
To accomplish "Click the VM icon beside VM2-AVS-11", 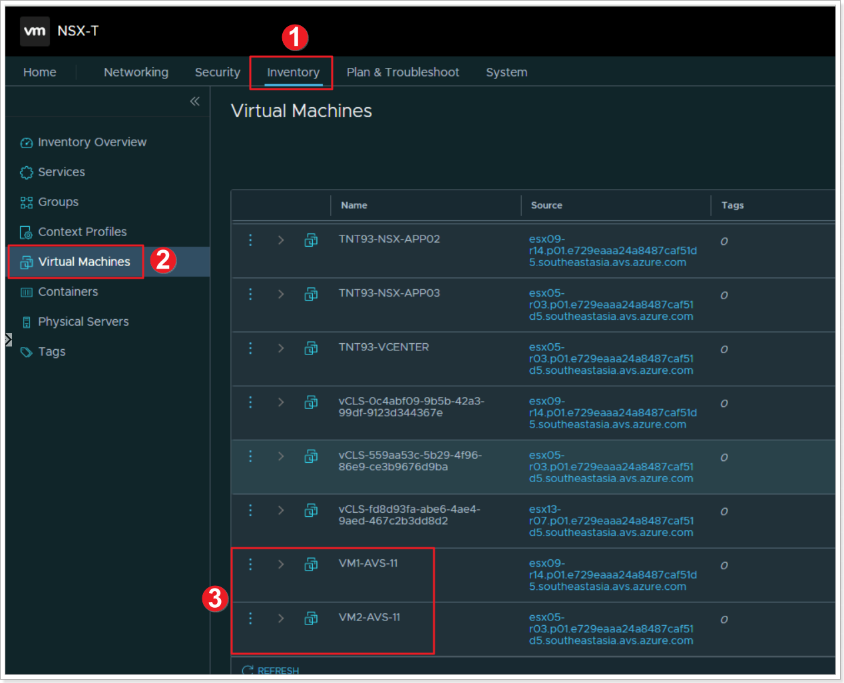I will [311, 618].
